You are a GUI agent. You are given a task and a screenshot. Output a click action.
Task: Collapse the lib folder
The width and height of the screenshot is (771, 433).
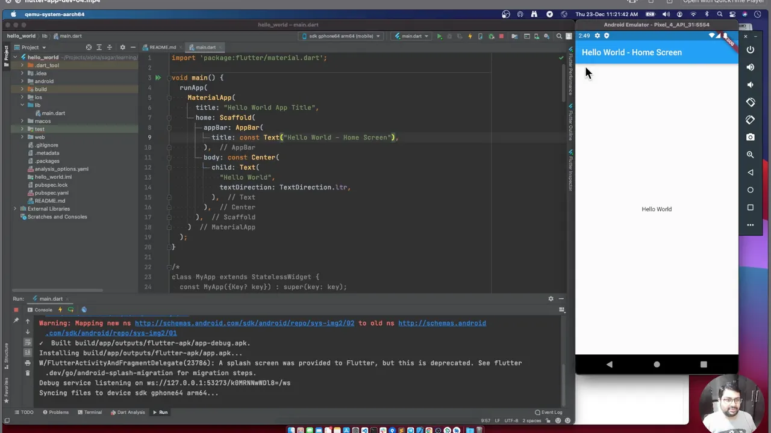click(22, 105)
